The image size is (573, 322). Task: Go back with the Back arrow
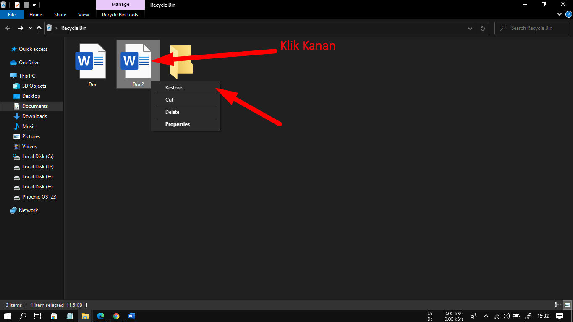pyautogui.click(x=8, y=28)
